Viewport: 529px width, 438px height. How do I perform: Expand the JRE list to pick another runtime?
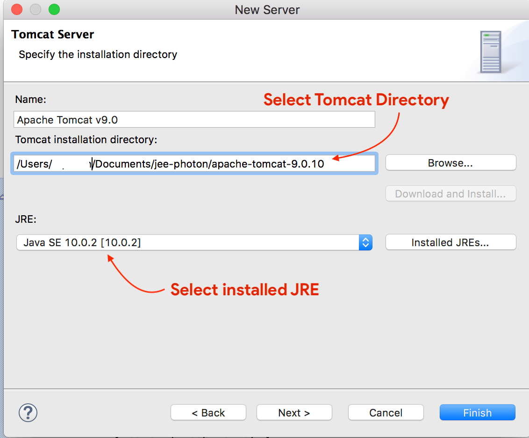tap(365, 242)
